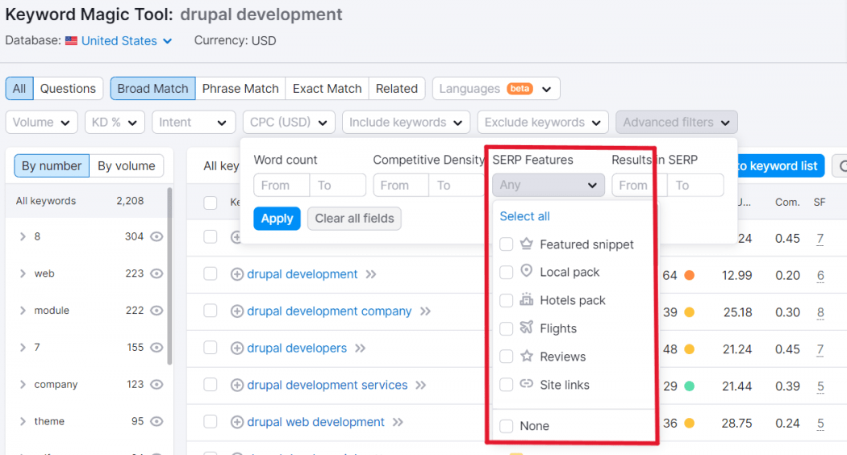Toggle eye icon for company group

tap(156, 384)
